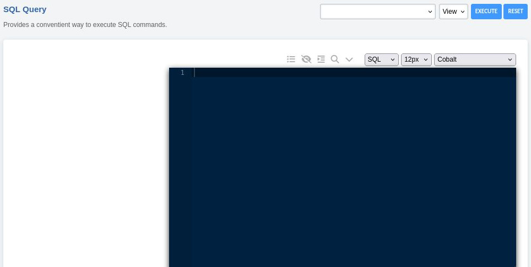Click line 1 in the code editor

(x=353, y=73)
